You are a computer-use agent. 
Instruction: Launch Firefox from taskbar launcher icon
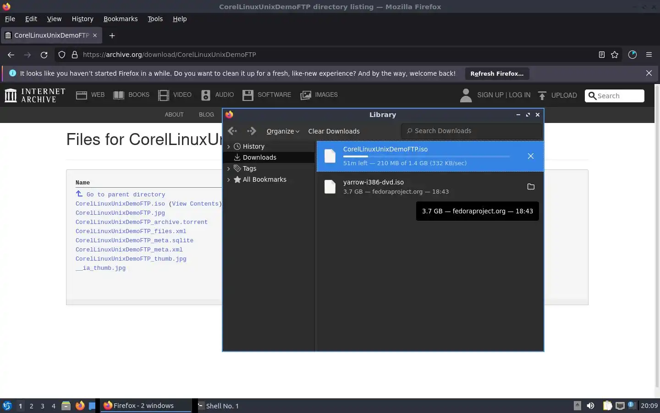(80, 406)
